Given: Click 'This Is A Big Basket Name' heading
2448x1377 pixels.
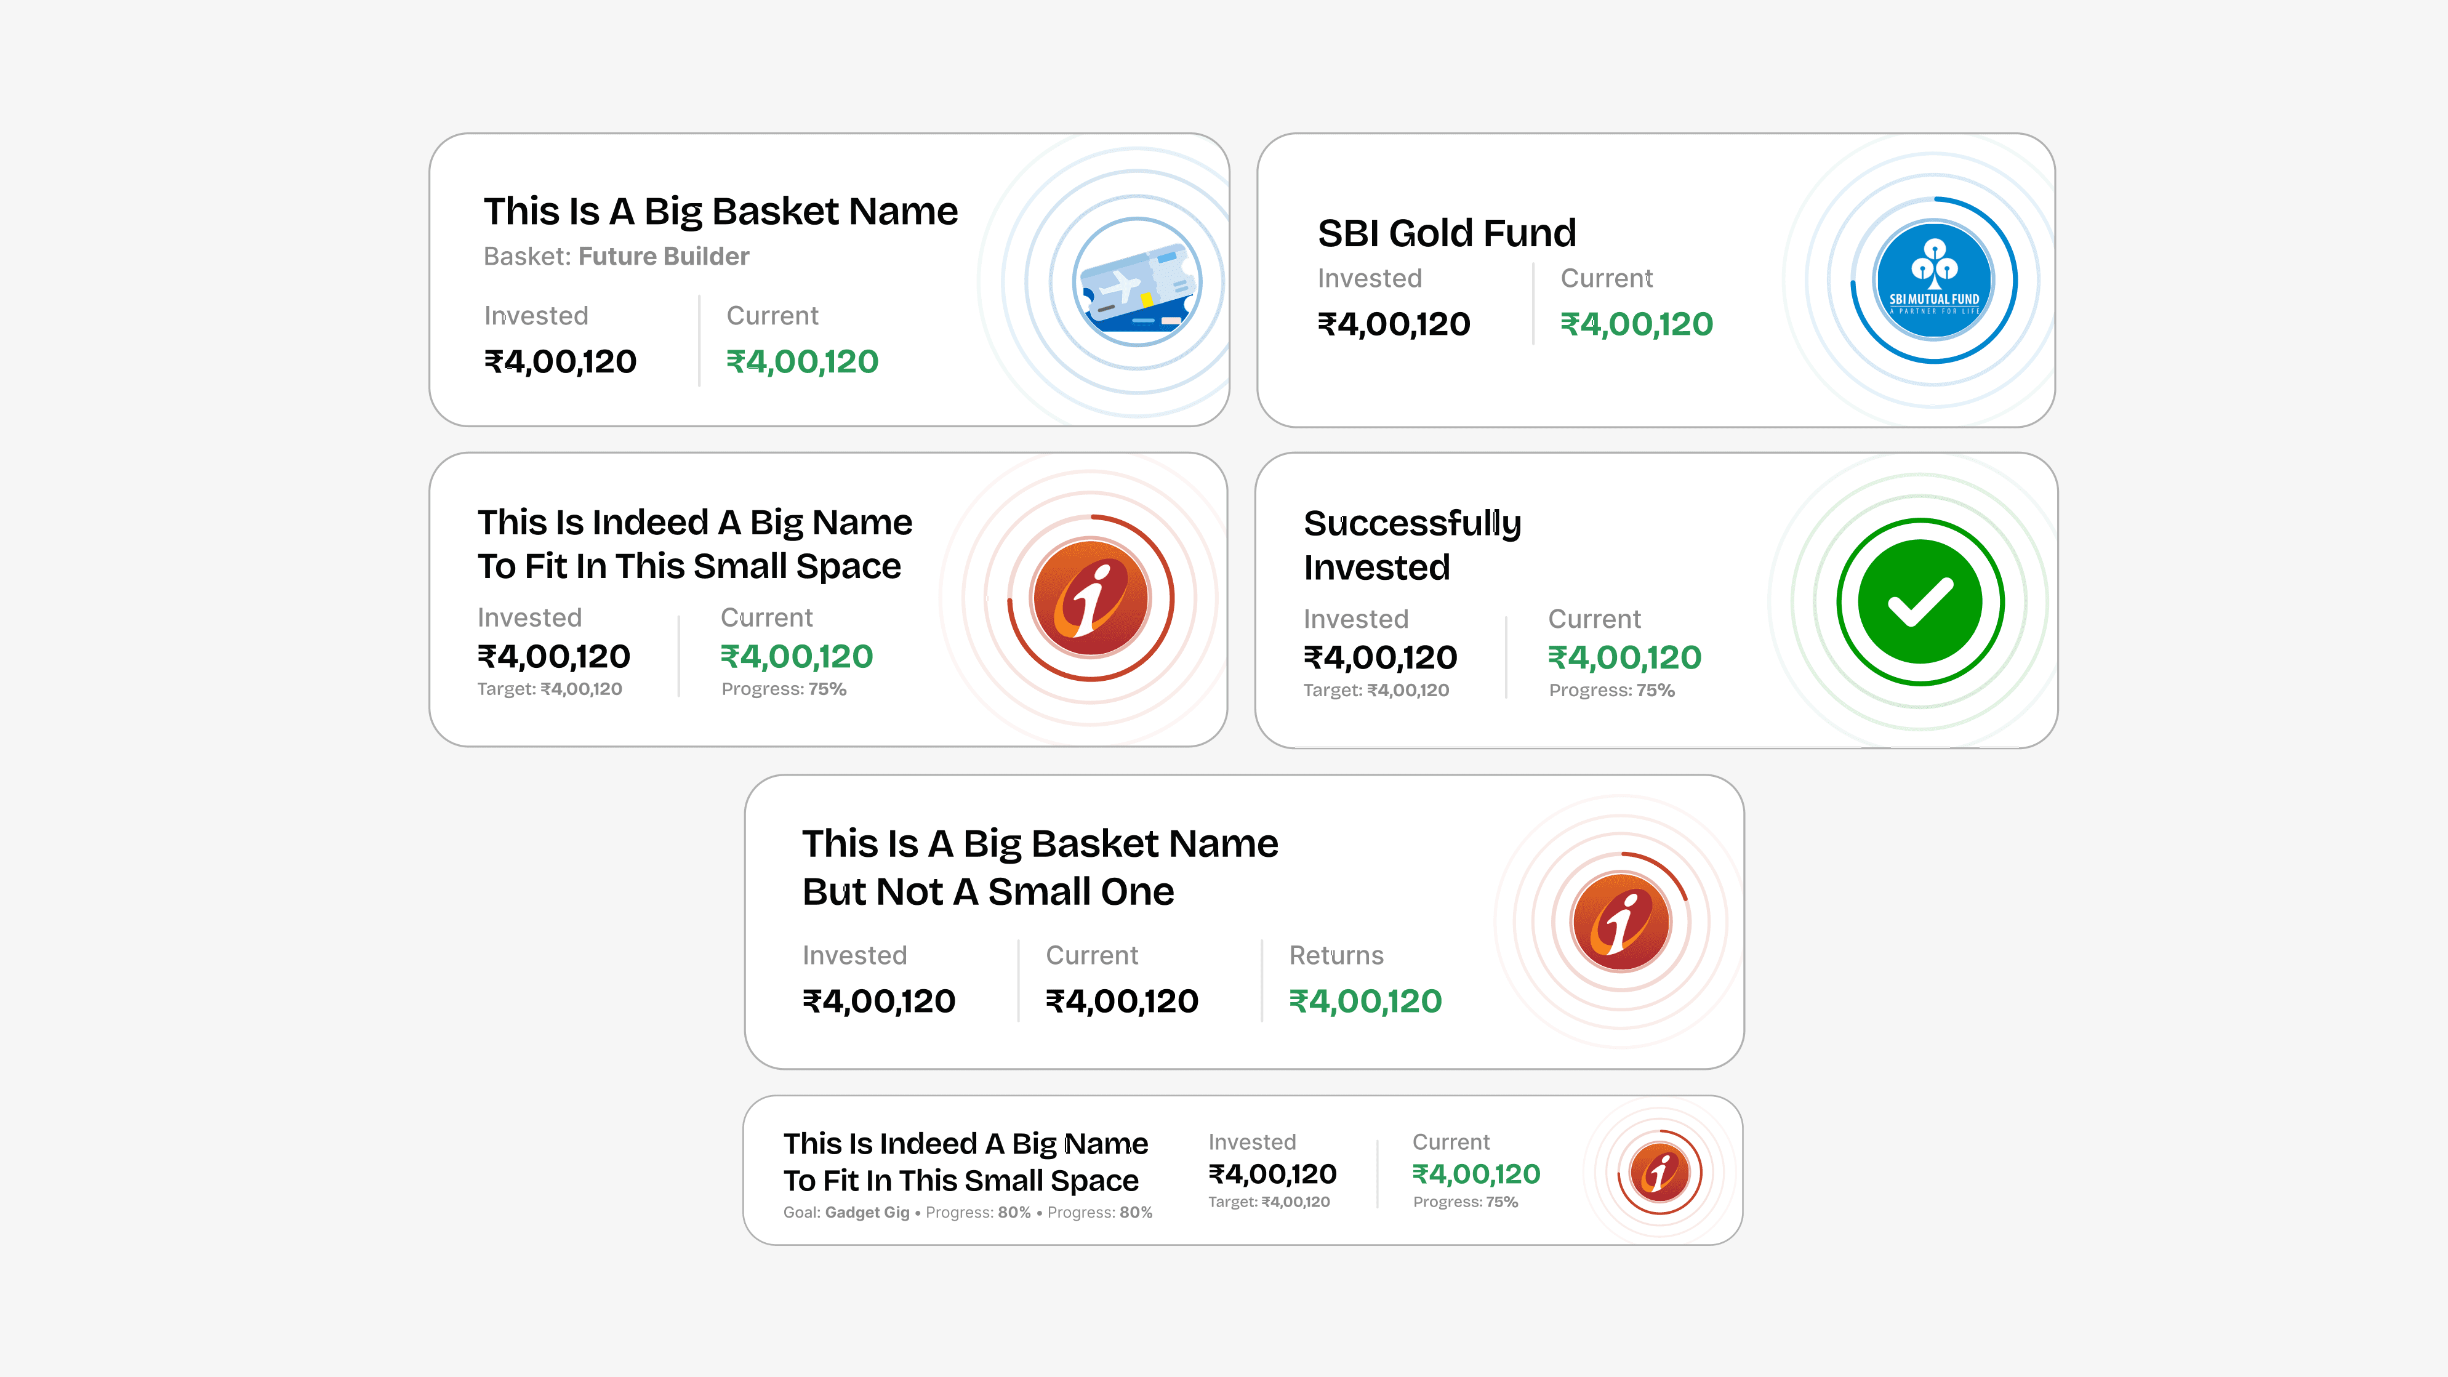Looking at the screenshot, I should coord(720,211).
